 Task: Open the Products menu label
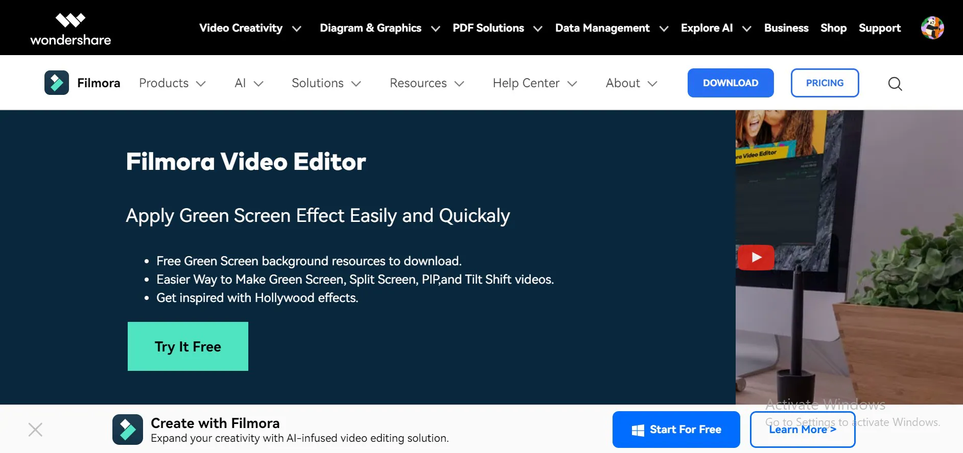click(163, 83)
